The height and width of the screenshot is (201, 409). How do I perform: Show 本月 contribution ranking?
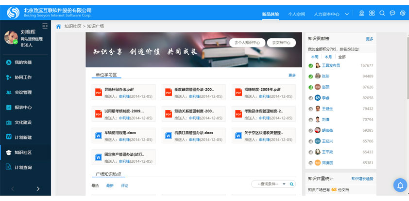pyautogui.click(x=328, y=57)
